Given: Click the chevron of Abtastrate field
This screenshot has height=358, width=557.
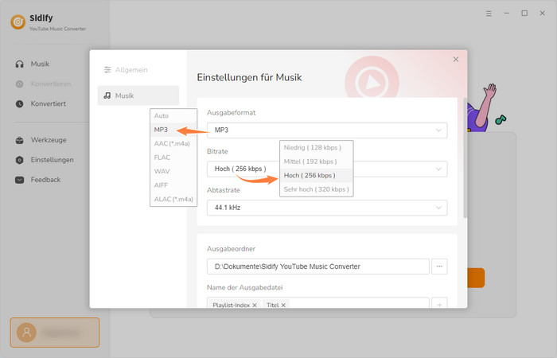Looking at the screenshot, I should pos(438,208).
